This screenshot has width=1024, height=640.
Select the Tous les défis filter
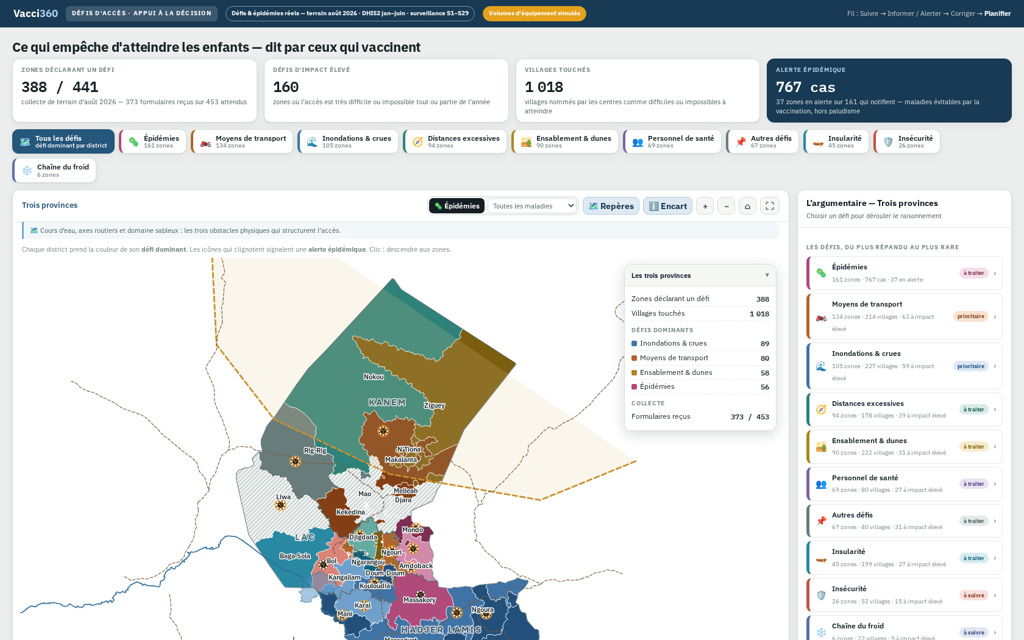(x=63, y=141)
